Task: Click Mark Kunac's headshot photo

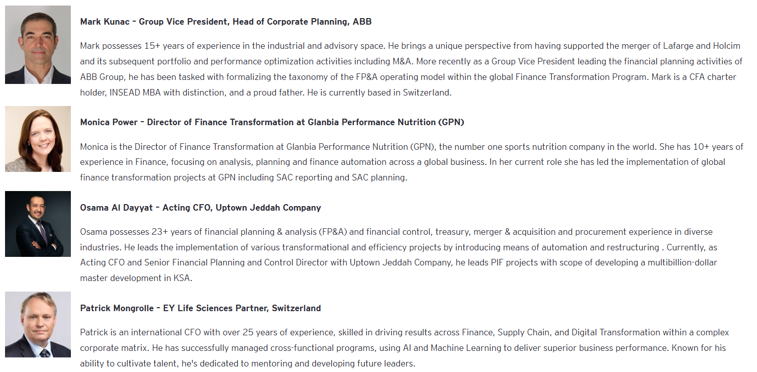Action: (x=38, y=45)
